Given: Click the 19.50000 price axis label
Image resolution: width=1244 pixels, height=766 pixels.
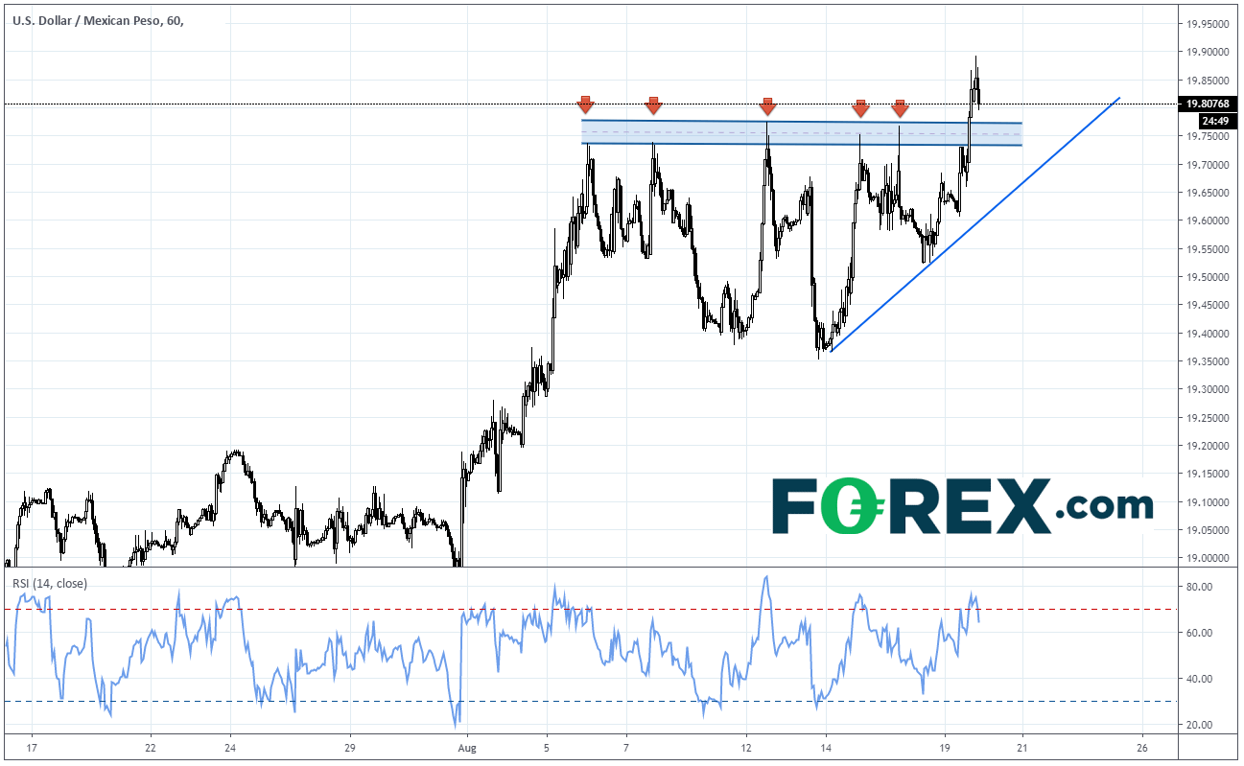Looking at the screenshot, I should pos(1208,278).
